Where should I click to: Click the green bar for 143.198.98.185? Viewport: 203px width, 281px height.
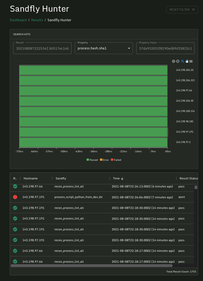click(x=93, y=122)
